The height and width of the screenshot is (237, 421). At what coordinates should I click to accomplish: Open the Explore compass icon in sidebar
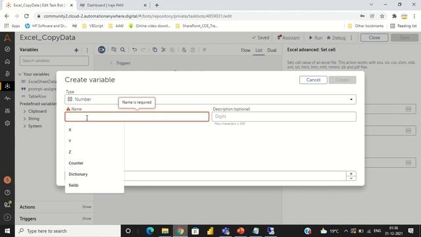7,49
